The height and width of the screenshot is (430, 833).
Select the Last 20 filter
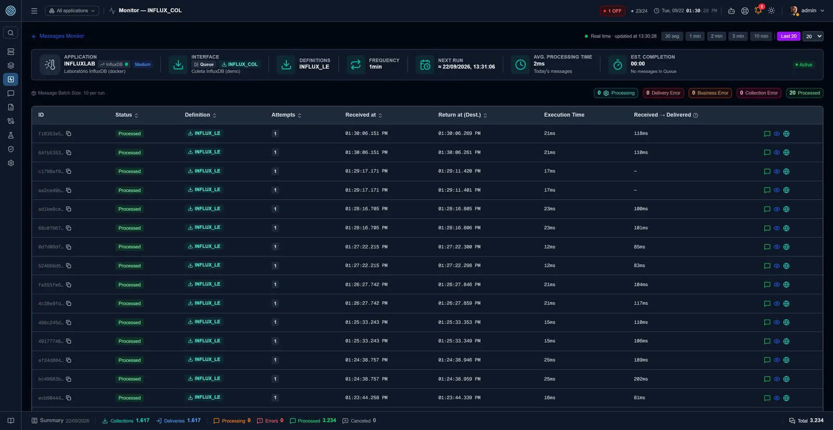point(788,36)
